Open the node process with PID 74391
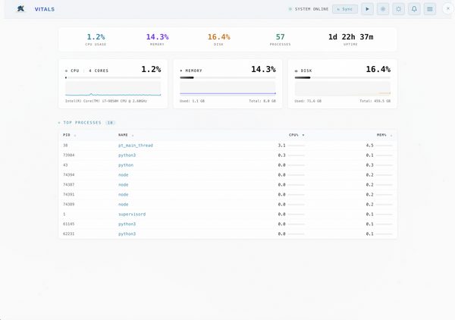 [x=124, y=195]
